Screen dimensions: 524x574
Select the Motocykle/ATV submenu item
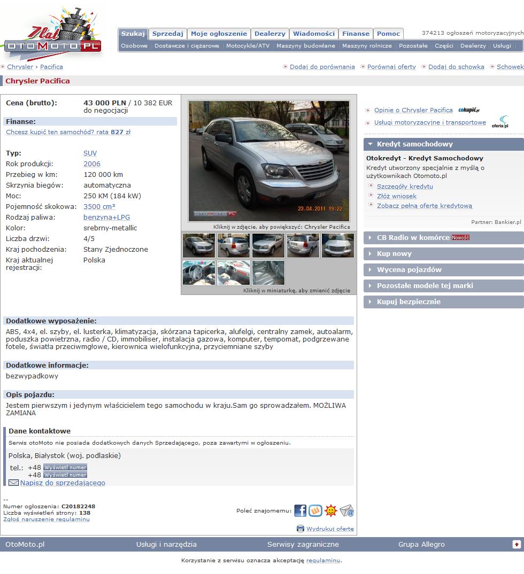tap(248, 46)
